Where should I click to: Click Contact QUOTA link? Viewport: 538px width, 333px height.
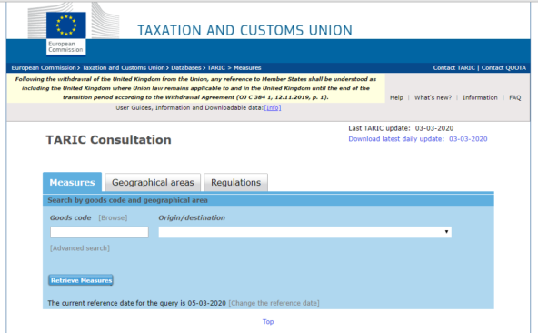503,67
